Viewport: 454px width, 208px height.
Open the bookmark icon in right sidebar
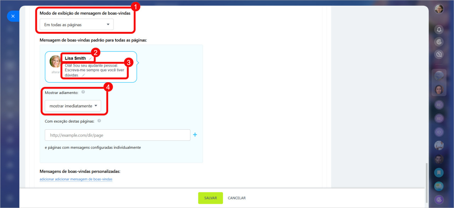point(439,173)
